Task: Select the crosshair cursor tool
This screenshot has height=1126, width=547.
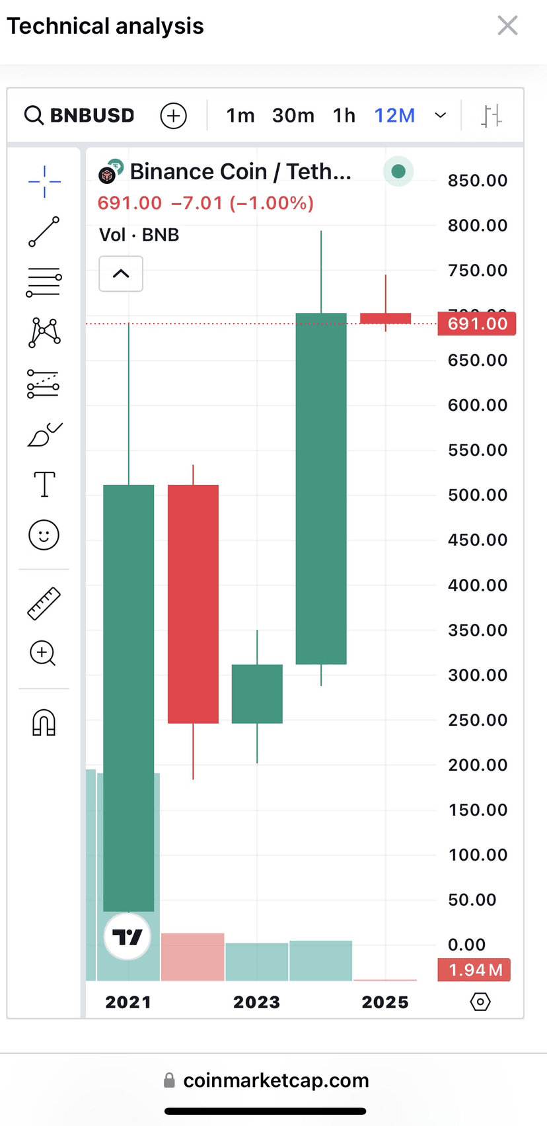Action: [44, 181]
